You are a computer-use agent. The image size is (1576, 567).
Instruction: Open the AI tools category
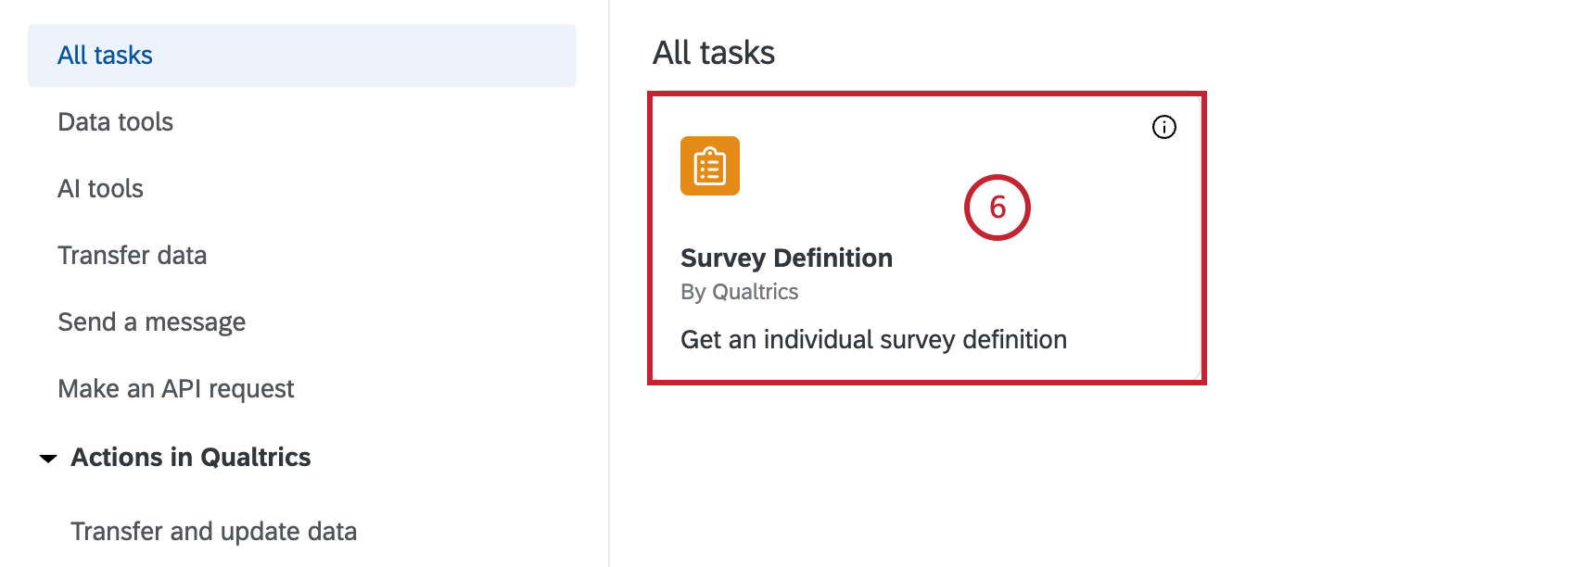[x=100, y=189]
